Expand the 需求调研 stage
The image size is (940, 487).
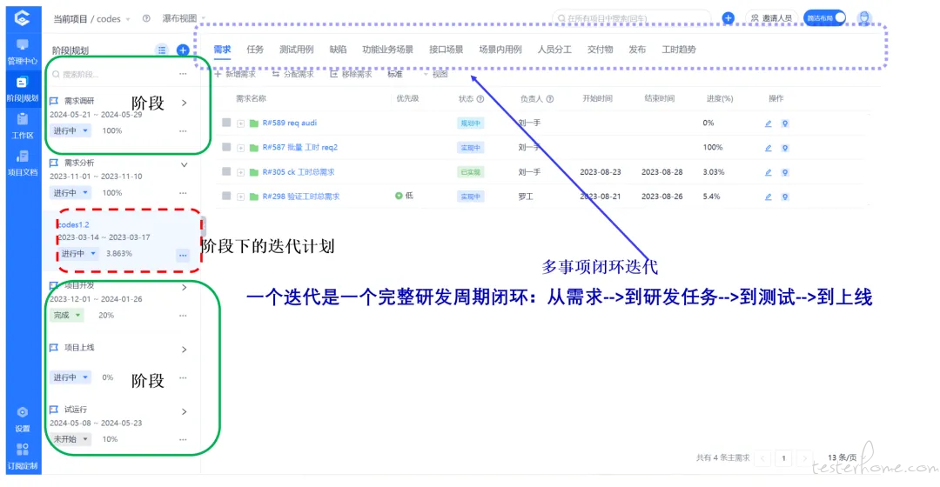coord(184,103)
